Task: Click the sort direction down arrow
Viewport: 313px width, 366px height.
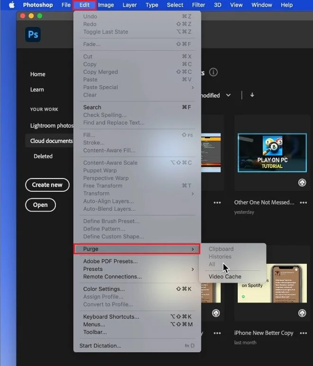Action: coord(252,95)
